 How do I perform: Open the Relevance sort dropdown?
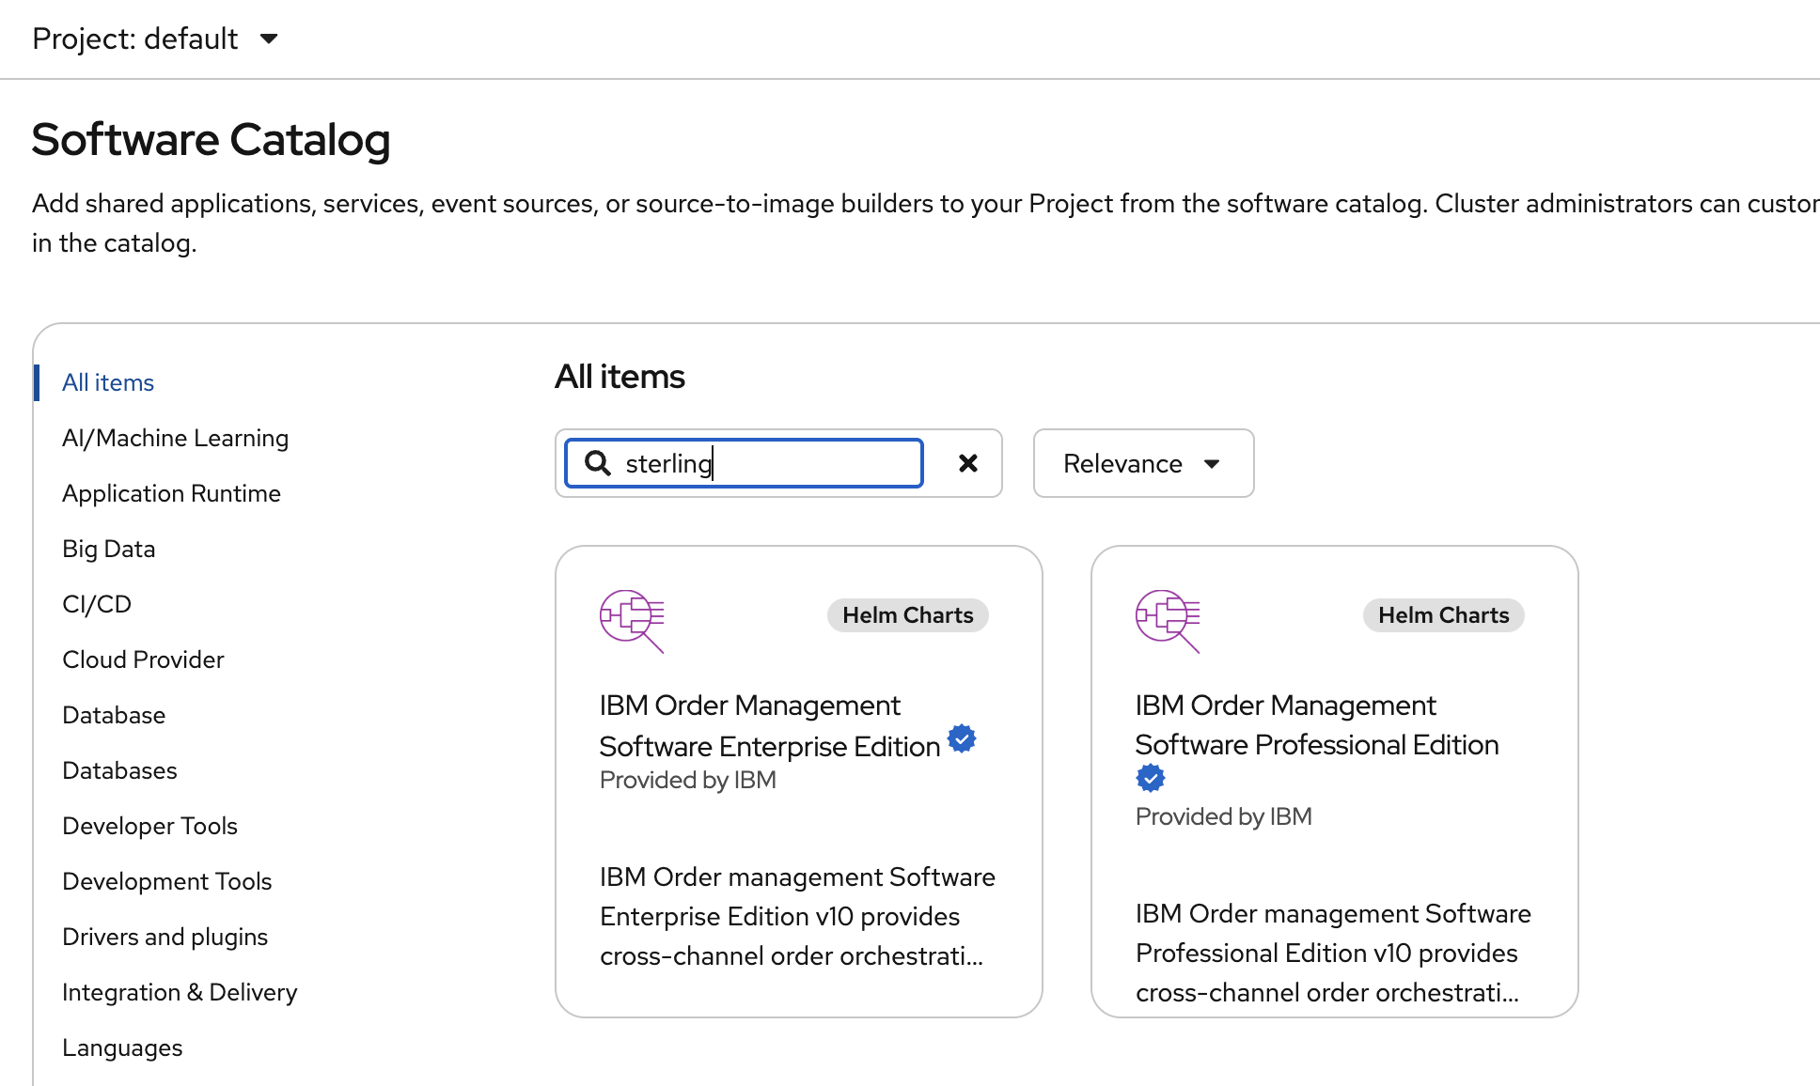1142,463
